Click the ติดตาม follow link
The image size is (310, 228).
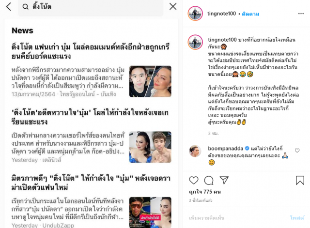(x=250, y=14)
